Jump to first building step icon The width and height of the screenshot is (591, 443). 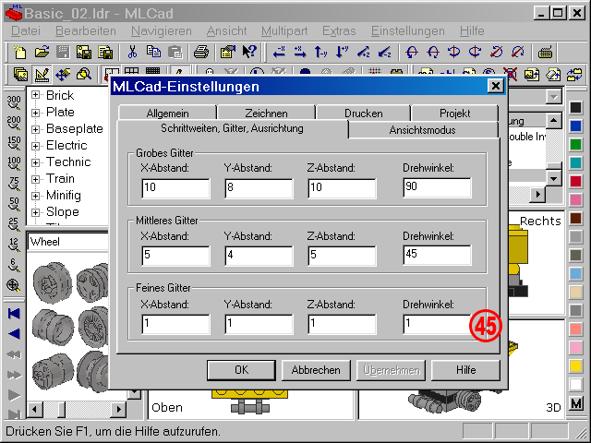pyautogui.click(x=14, y=314)
